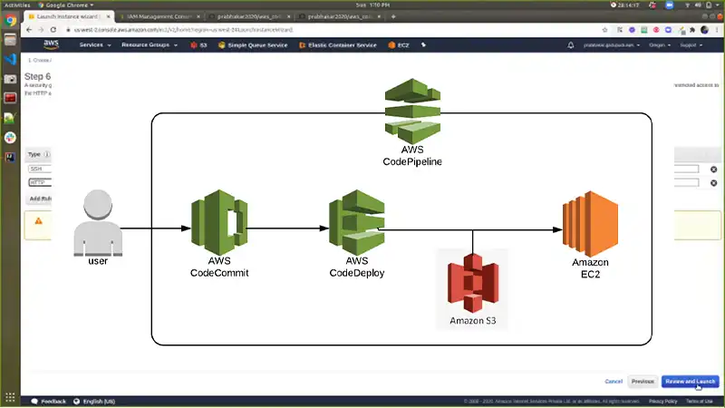Open the Chrome profile avatar
This screenshot has height=408, width=725.
coord(704,30)
